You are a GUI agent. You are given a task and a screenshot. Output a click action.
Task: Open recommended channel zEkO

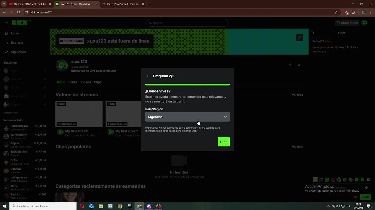point(25,188)
